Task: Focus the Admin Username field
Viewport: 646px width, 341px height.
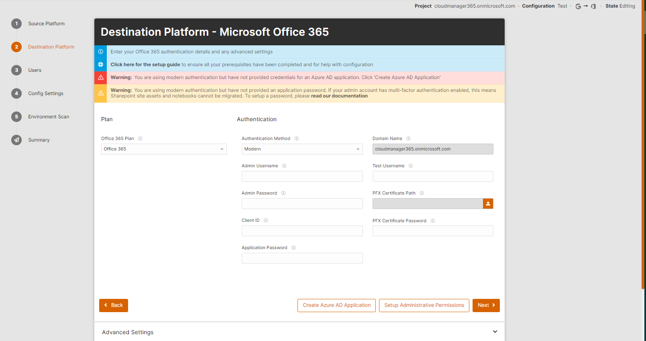Action: pos(302,177)
